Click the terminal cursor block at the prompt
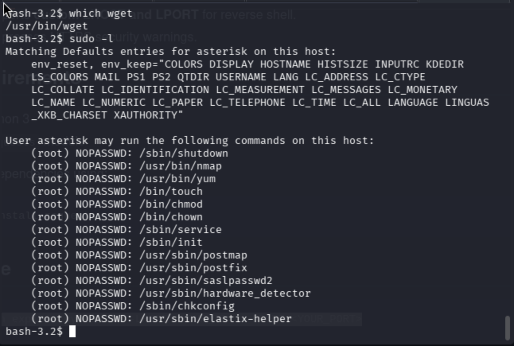 (x=72, y=331)
